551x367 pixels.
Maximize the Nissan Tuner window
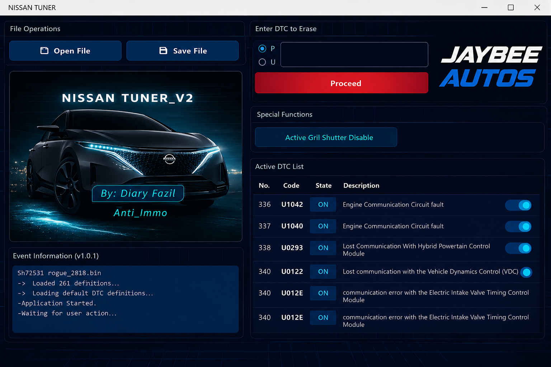[x=511, y=8]
